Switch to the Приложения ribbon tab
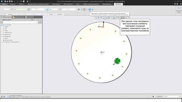The image size is (182, 102). click(107, 4)
